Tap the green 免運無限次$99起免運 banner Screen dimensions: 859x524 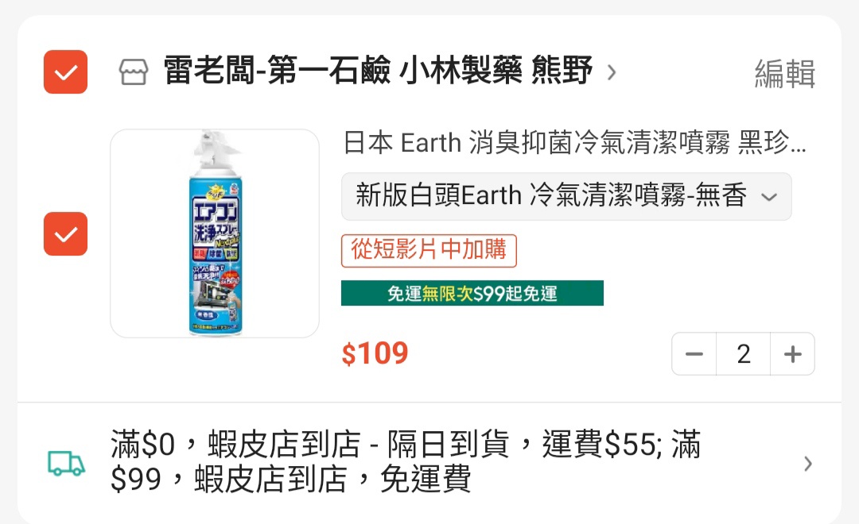[x=472, y=293]
